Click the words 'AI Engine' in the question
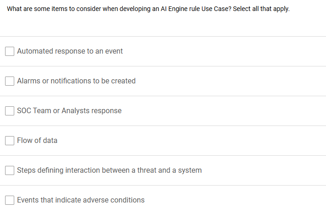The width and height of the screenshot is (326, 219). 174,9
